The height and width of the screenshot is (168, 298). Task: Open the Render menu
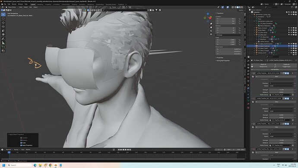(14, 4)
